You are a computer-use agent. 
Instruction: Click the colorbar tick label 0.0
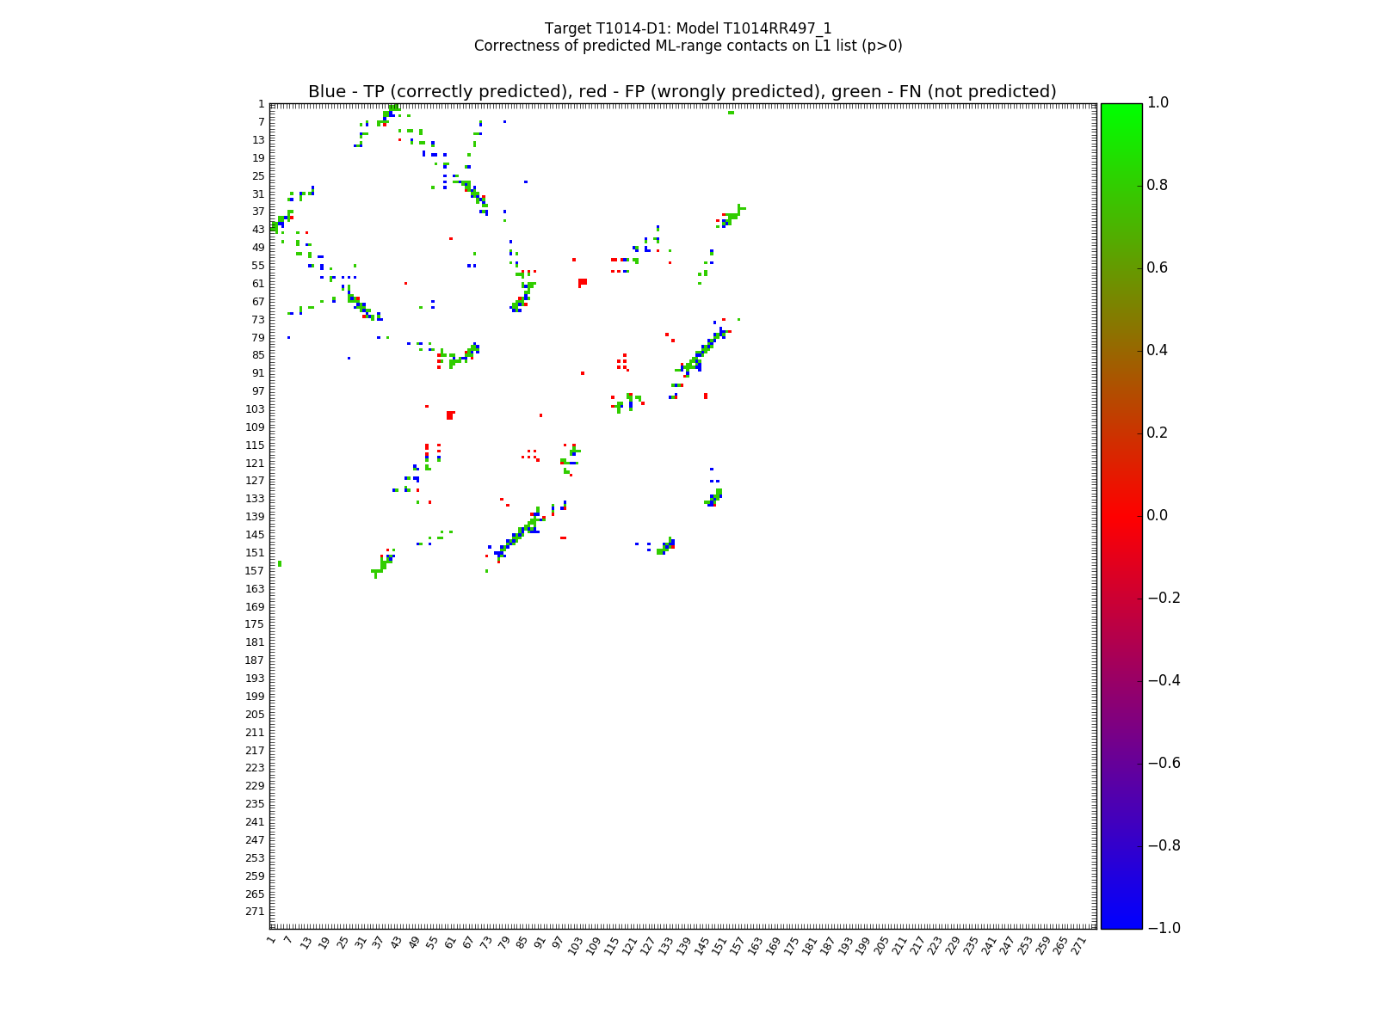point(1159,515)
